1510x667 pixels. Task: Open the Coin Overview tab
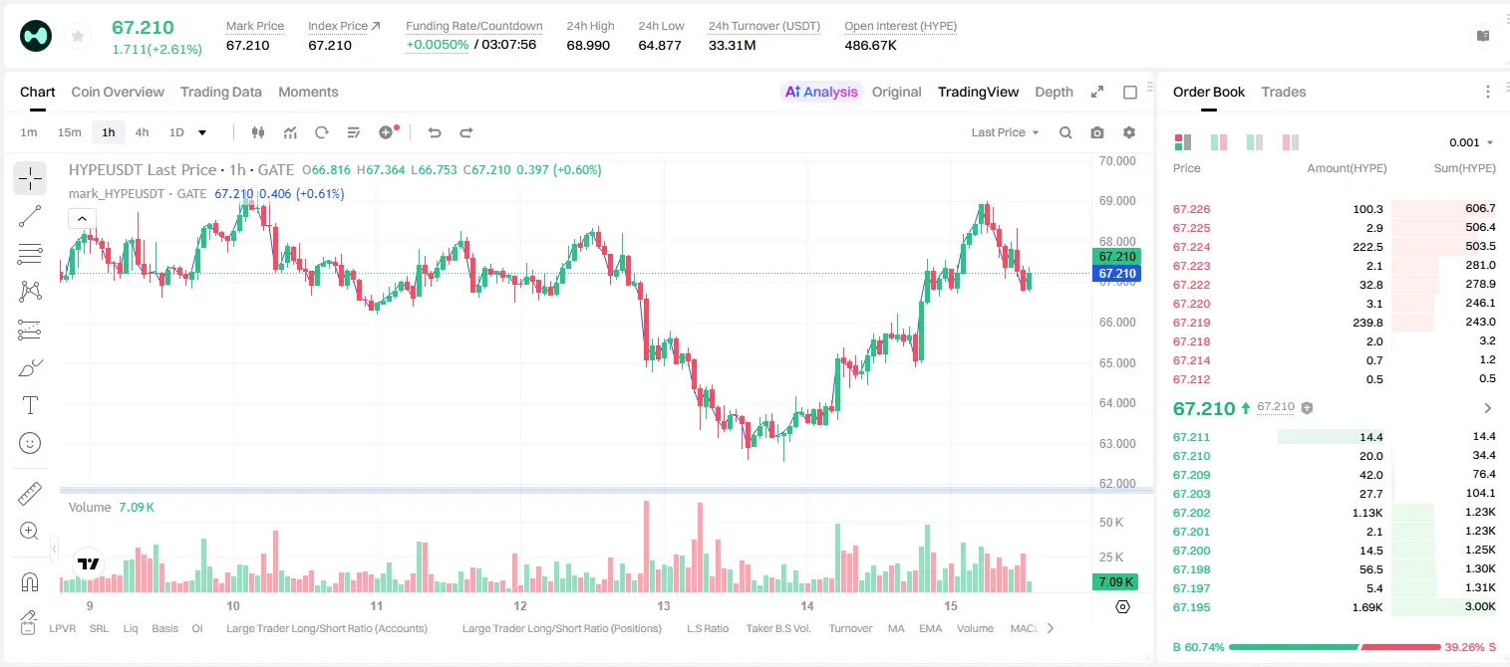118,92
